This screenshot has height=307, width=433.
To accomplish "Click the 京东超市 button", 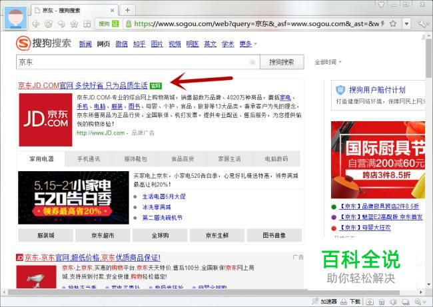I will (x=103, y=236).
